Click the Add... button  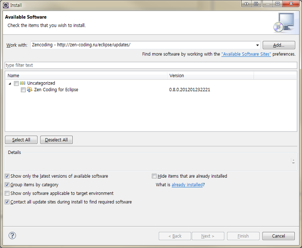tap(279, 45)
